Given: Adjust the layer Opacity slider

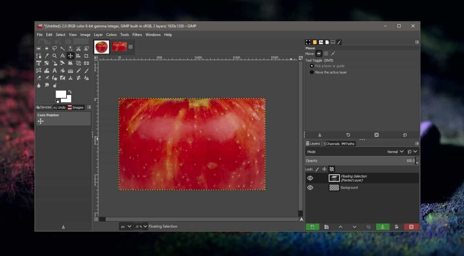Looking at the screenshot, I should (x=360, y=160).
